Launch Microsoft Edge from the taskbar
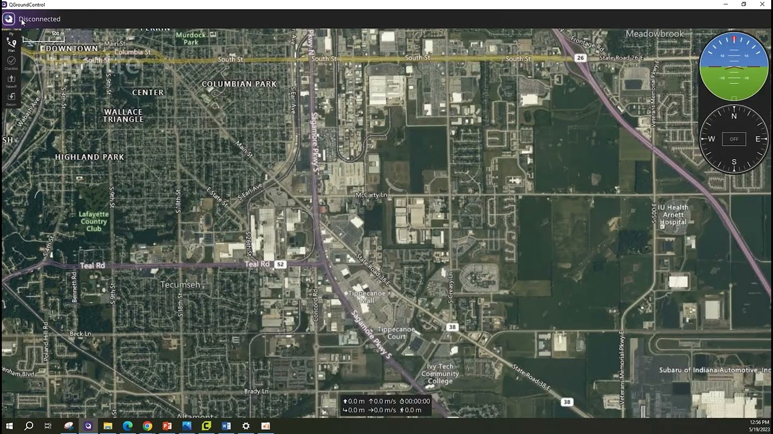This screenshot has height=434, width=773. point(127,426)
